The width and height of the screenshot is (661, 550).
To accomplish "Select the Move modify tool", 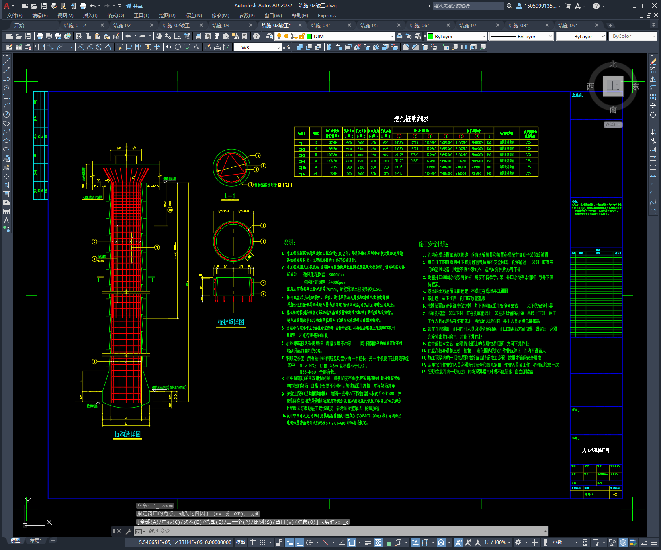I will (653, 106).
